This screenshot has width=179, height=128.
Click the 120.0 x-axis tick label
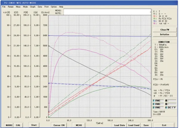(89, 120)
